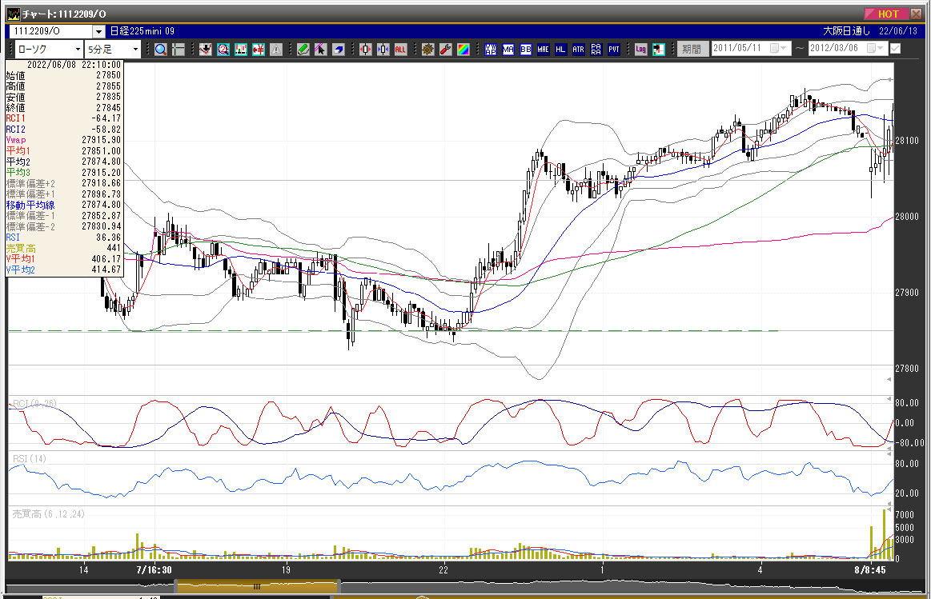Toggle the checkbox beside the end date
931x599 pixels.
pos(895,49)
